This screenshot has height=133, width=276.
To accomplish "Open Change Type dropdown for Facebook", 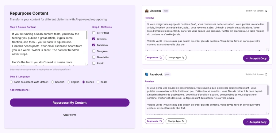I will point(176,121).
